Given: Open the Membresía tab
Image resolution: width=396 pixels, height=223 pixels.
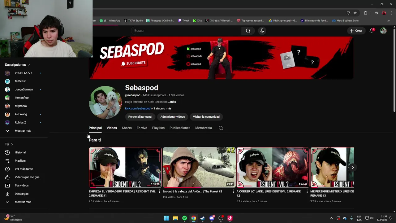Looking at the screenshot, I should pos(204,128).
